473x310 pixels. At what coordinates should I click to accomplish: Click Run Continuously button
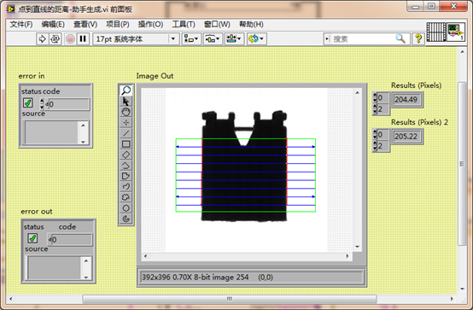tap(55, 39)
